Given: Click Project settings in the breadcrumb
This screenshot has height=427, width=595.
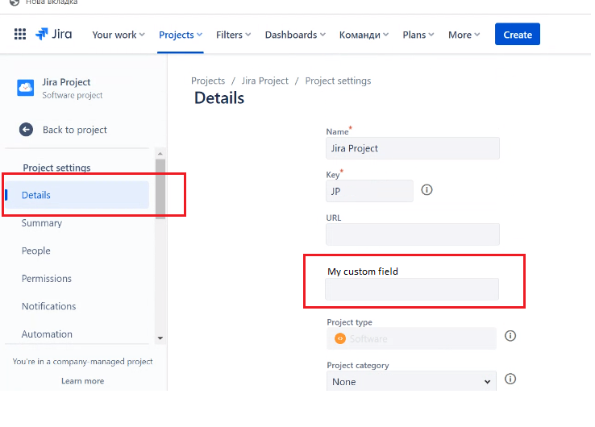Looking at the screenshot, I should tap(338, 81).
